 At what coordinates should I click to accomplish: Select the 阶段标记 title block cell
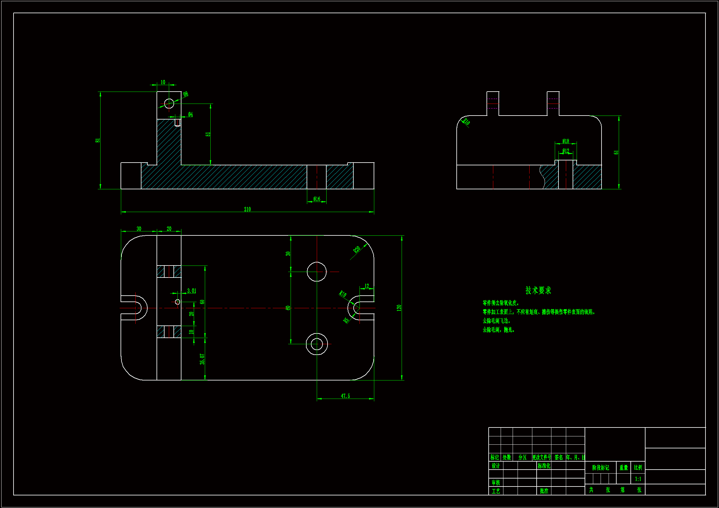tap(600, 468)
